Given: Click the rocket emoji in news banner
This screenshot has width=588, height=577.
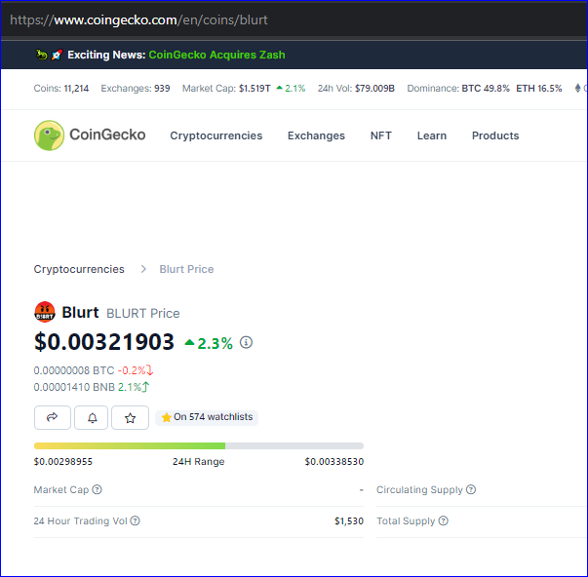Looking at the screenshot, I should click(x=57, y=55).
